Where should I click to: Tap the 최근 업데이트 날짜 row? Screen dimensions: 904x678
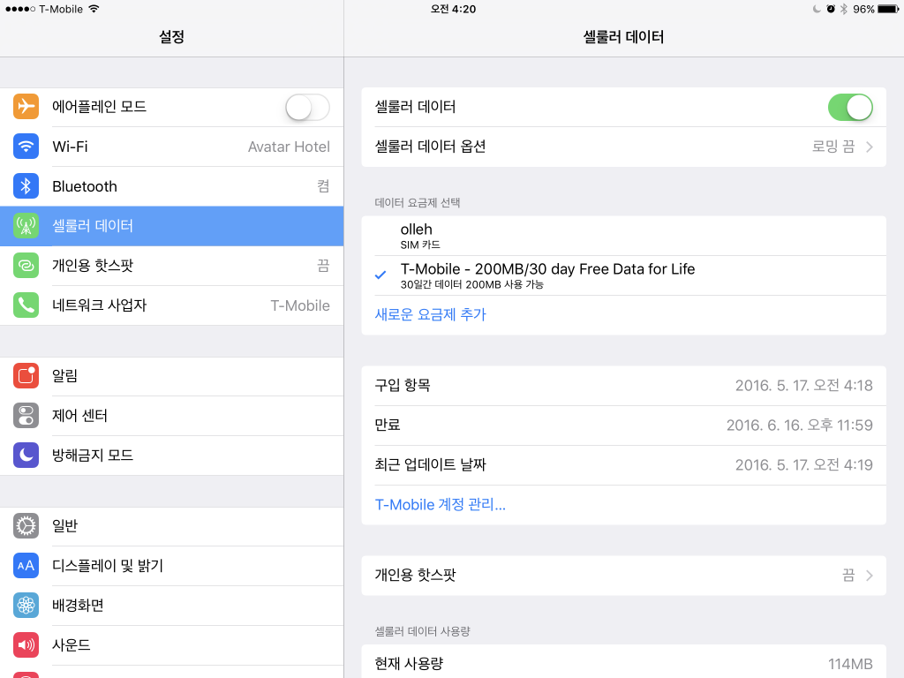624,465
